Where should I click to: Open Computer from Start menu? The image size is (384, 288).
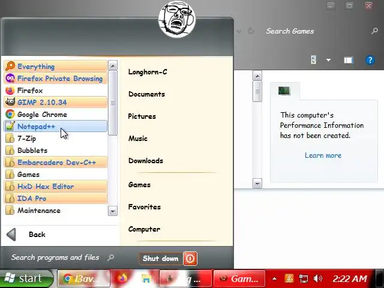(144, 229)
